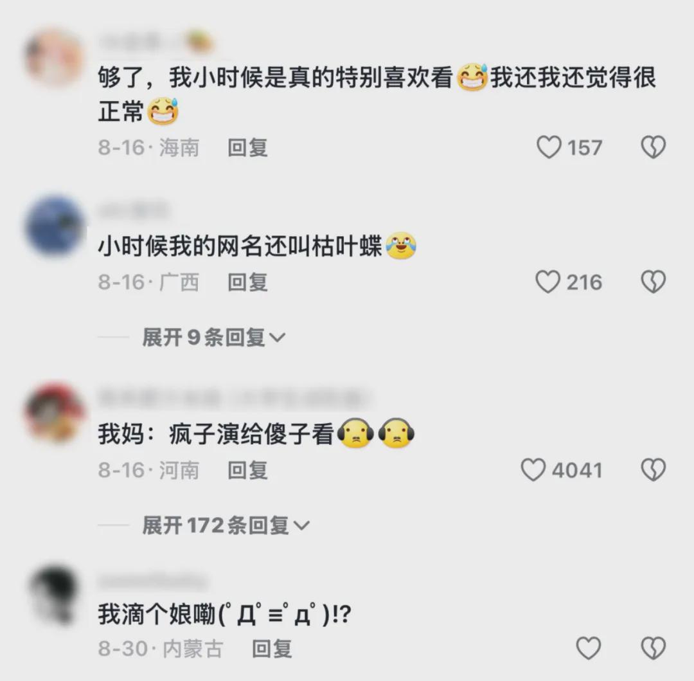
Task: Dislike the Henan comment via broken heart
Action: pos(654,470)
